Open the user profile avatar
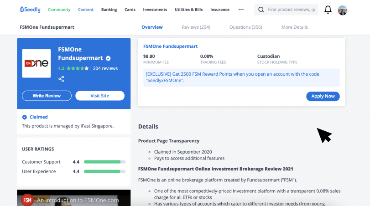 point(342,10)
